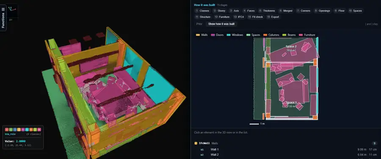The height and width of the screenshot is (159, 381).
Task: Select the Corners stage chip
Action: (304, 11)
